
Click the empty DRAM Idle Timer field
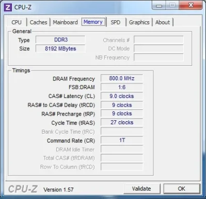pyautogui.click(x=122, y=149)
